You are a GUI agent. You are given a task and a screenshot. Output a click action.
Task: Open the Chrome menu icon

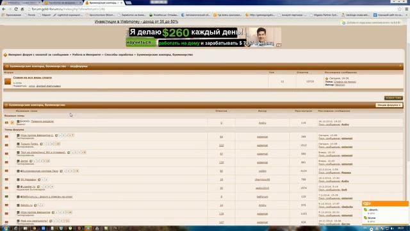click(407, 9)
